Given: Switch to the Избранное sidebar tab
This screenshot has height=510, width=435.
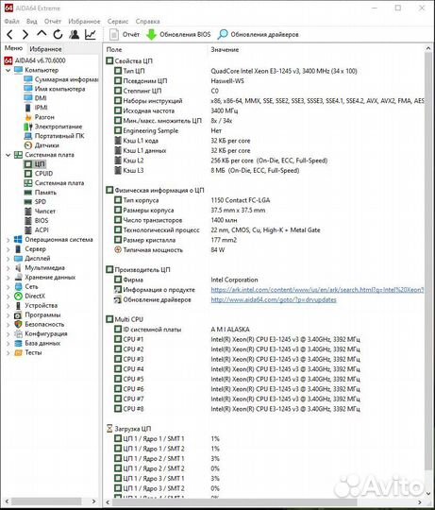Looking at the screenshot, I should 45,49.
